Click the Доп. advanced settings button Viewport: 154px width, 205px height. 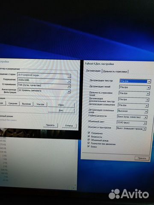61,111
